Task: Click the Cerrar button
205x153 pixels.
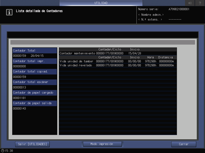Action: (x=184, y=144)
